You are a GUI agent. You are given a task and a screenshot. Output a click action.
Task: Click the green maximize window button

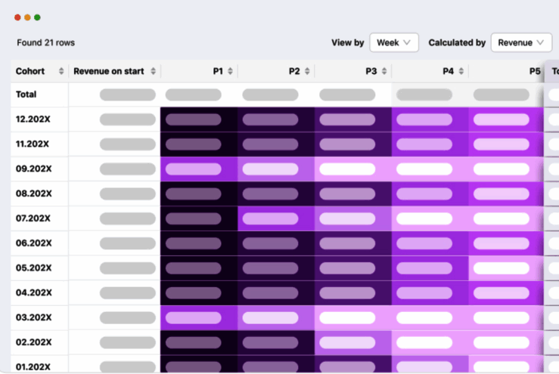37,17
